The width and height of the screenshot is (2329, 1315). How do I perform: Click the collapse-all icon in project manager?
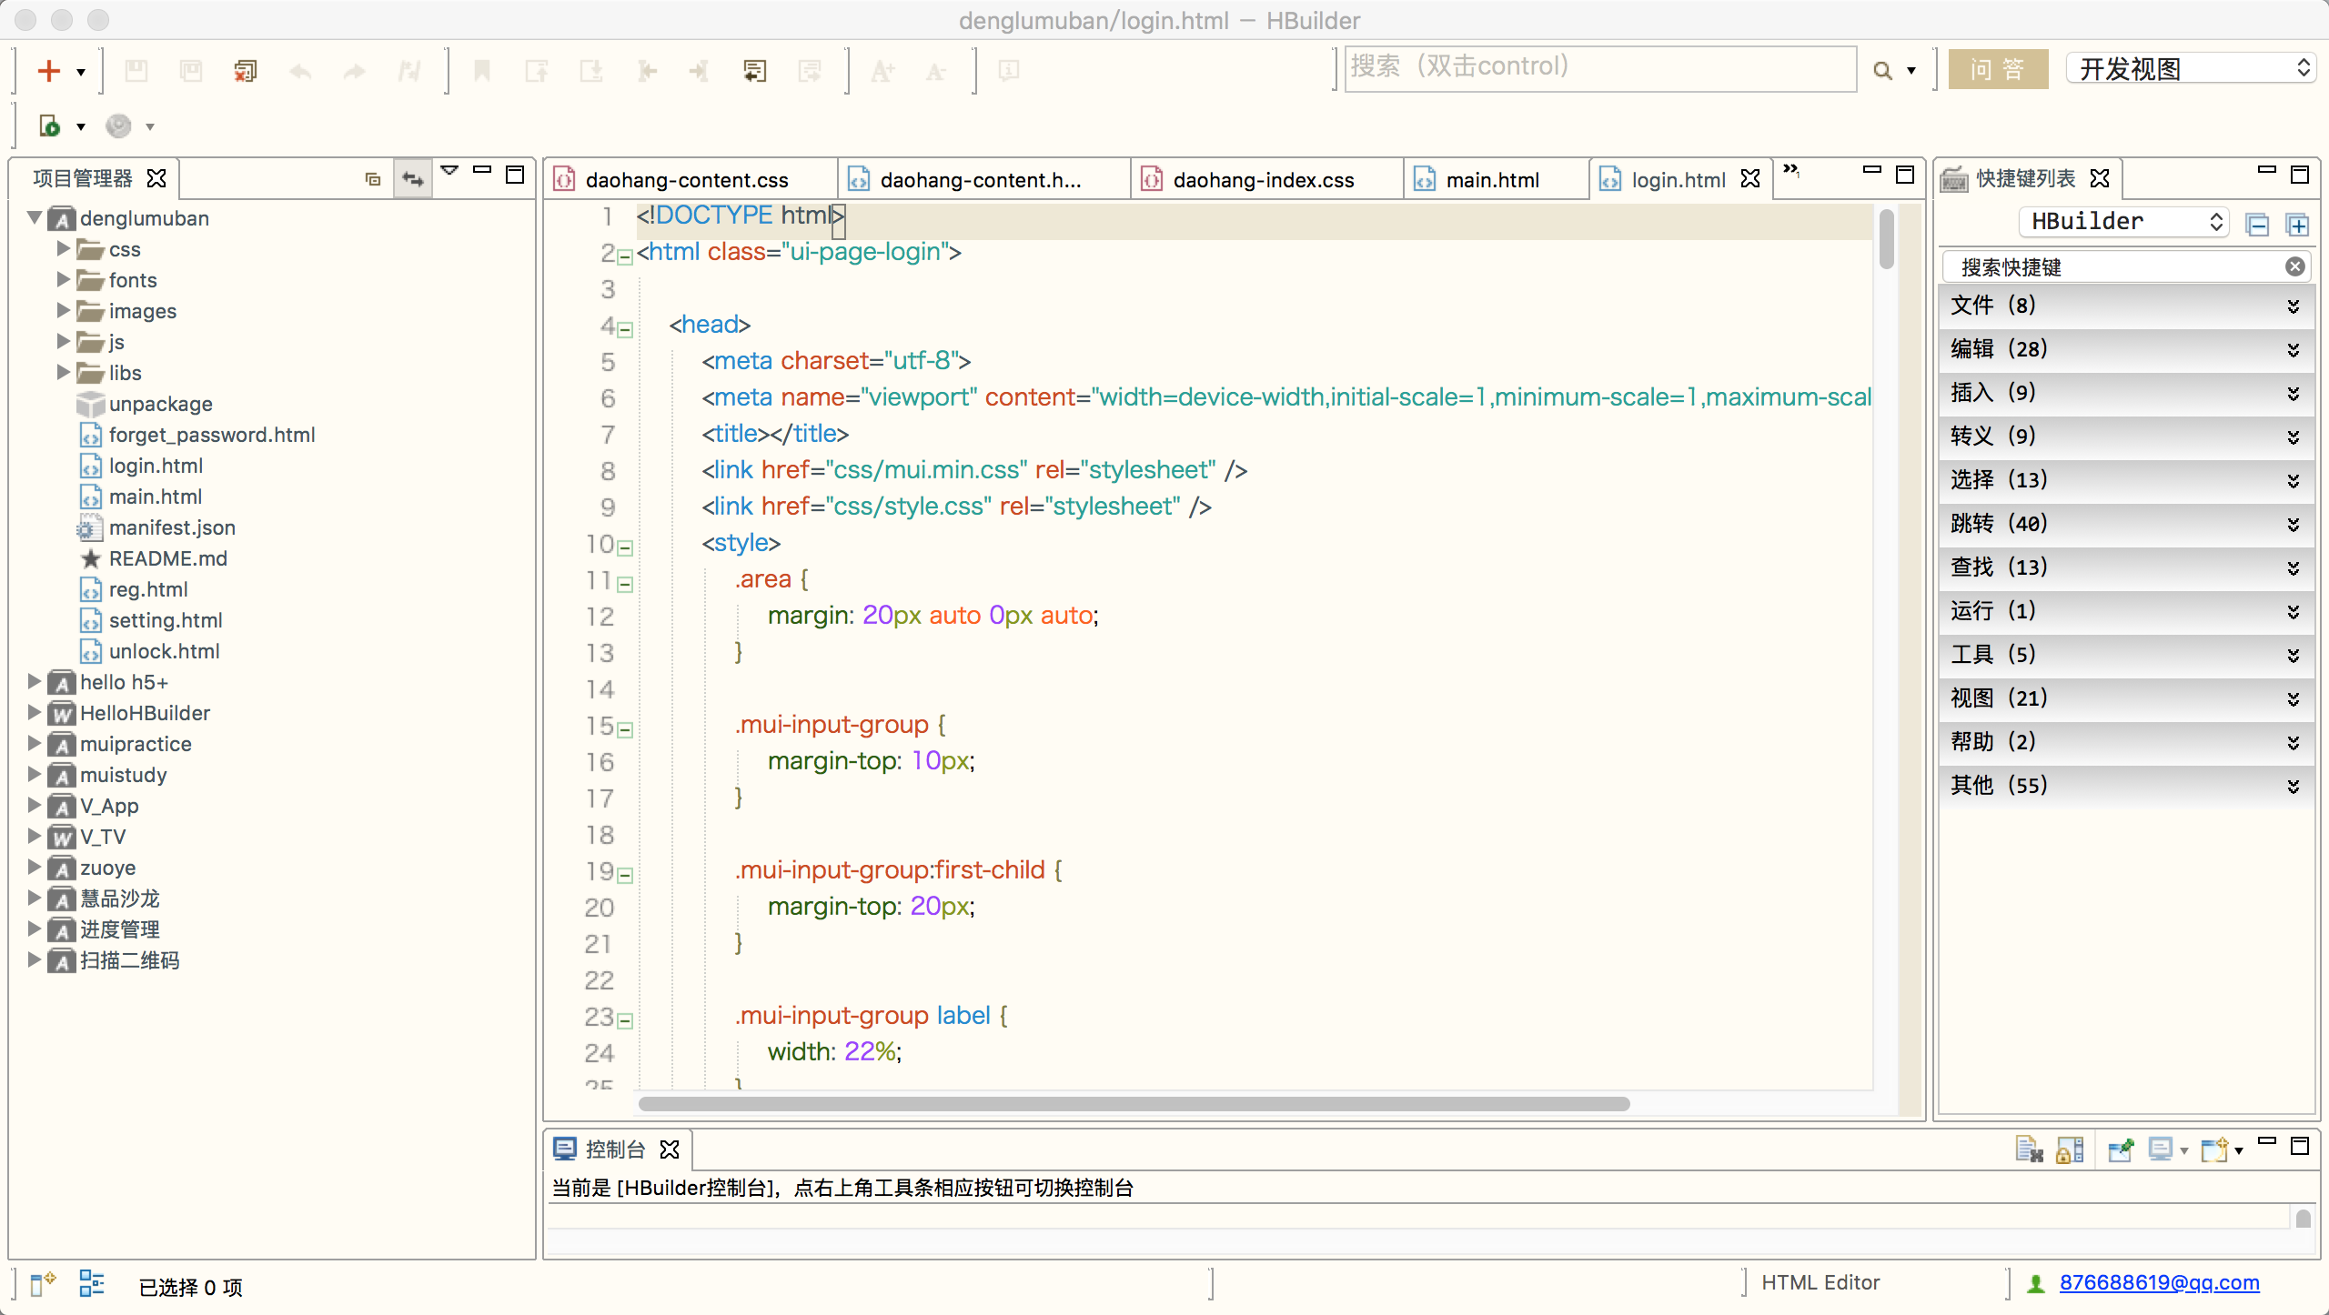(x=372, y=178)
